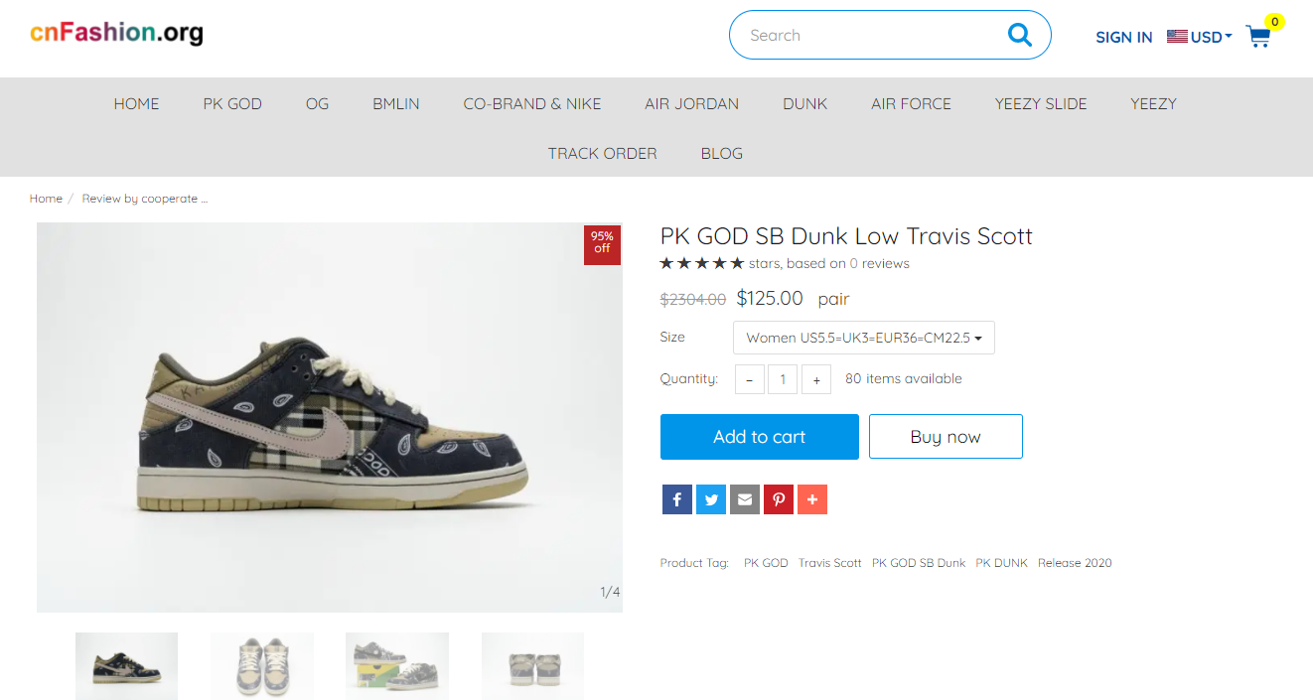Increase quantity with plus stepper
The width and height of the screenshot is (1313, 700).
816,379
